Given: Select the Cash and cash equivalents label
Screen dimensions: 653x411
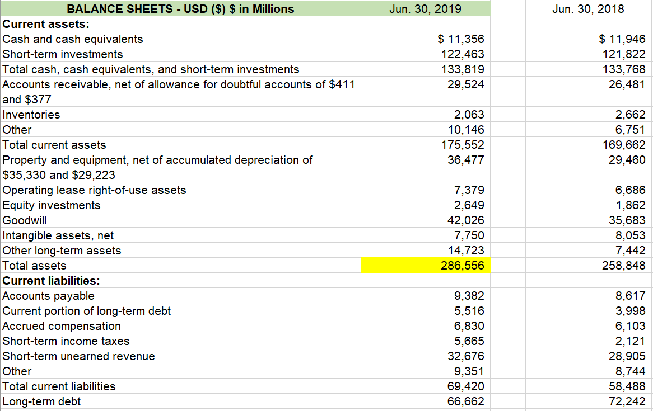Looking at the screenshot, I should point(73,39).
